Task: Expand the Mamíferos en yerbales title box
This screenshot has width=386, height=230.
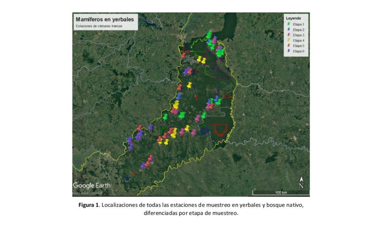Action: click(x=105, y=19)
